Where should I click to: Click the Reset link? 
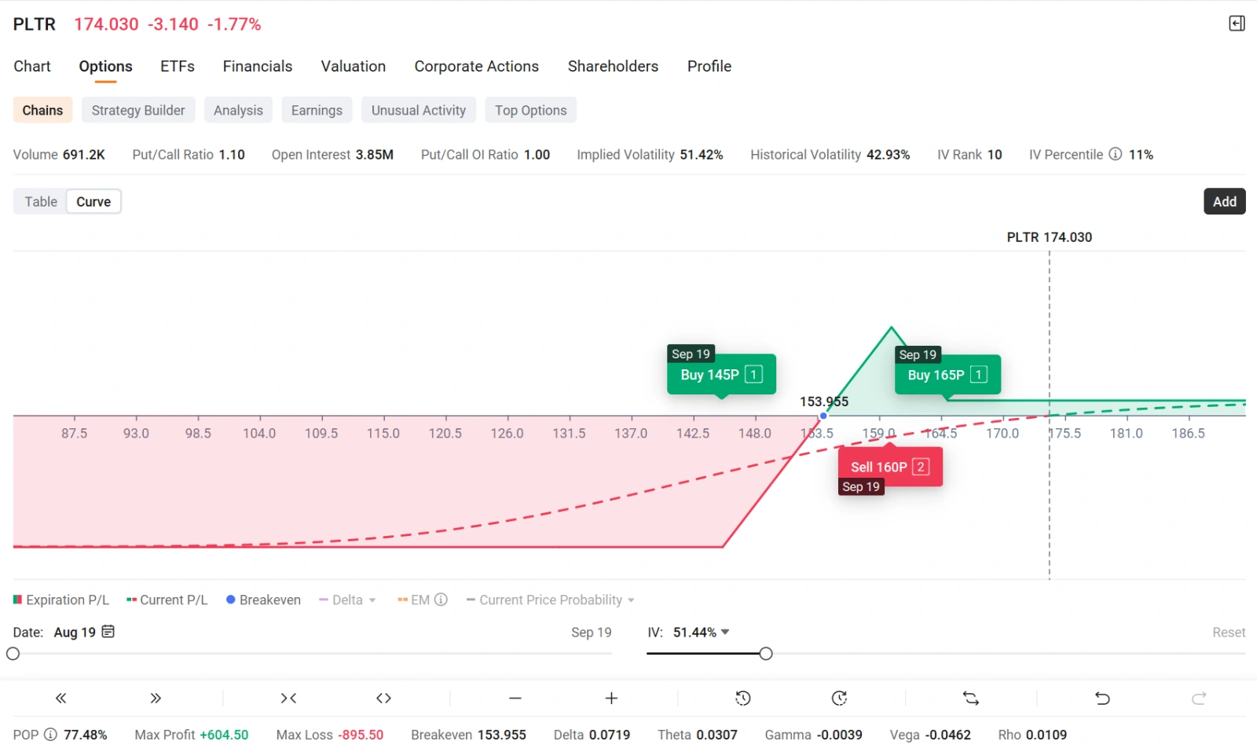tap(1229, 632)
